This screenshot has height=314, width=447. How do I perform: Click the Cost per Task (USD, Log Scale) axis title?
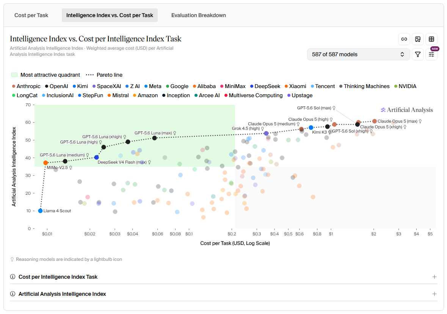[235, 243]
